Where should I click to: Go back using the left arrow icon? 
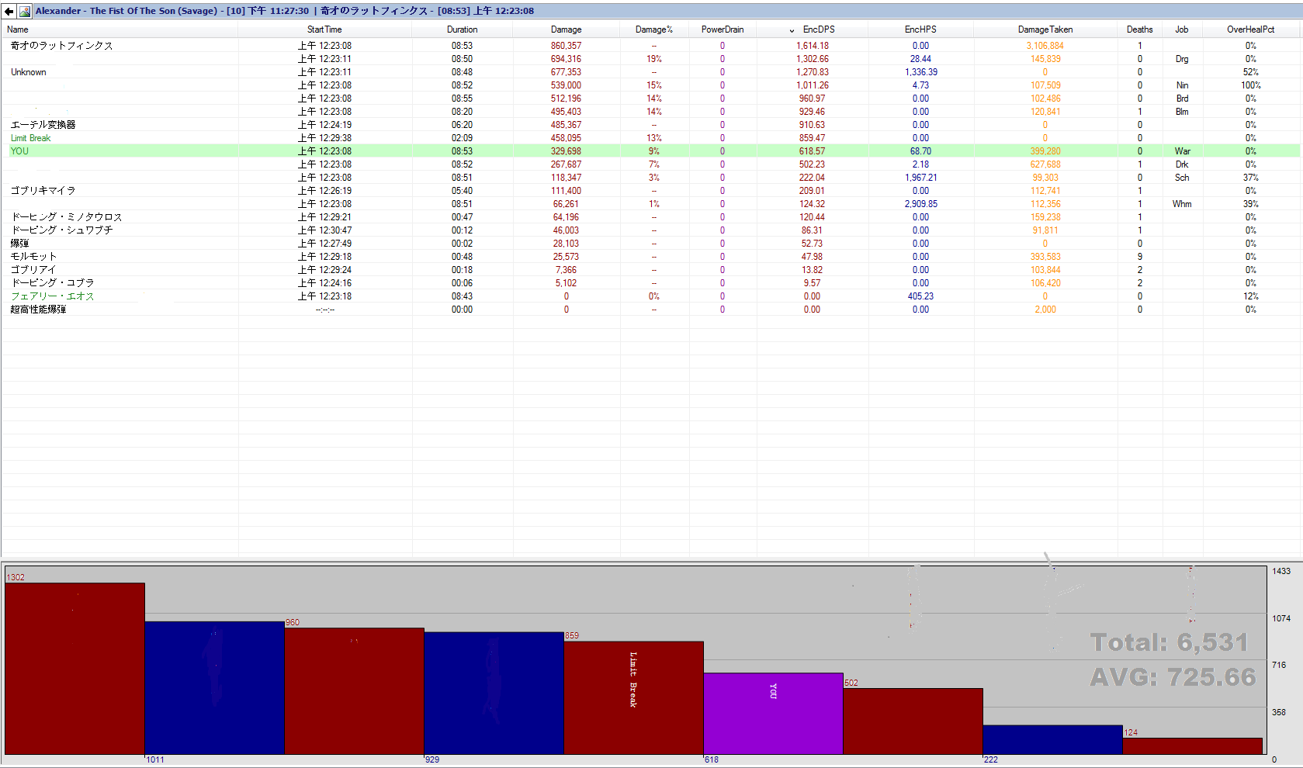[x=9, y=11]
